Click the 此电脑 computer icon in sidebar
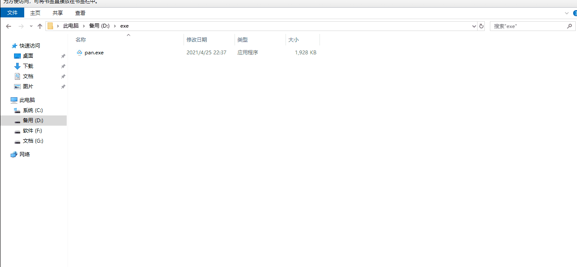577x267 pixels. click(14, 100)
